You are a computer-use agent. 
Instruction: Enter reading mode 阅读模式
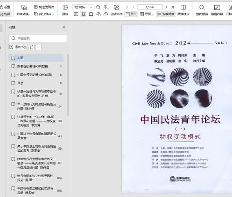tap(183, 10)
